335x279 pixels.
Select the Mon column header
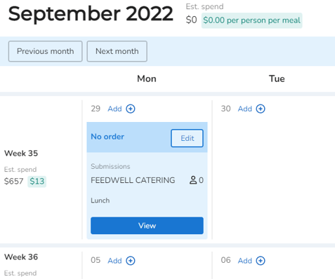(x=147, y=79)
